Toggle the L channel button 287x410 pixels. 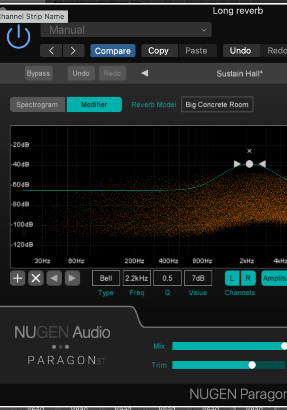click(232, 278)
